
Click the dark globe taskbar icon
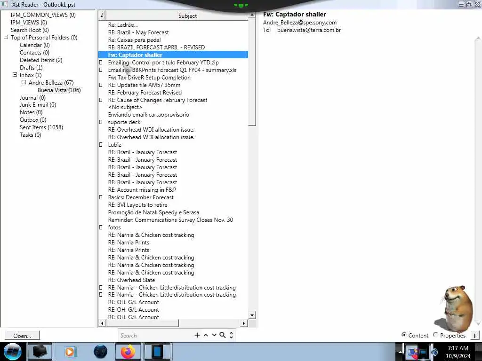click(x=101, y=352)
